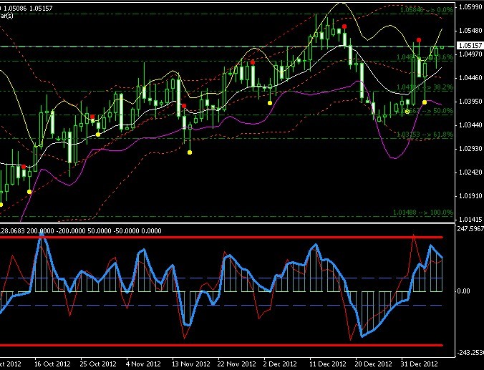
Task: Click the 13 Nov 2012 date label
Action: click(190, 364)
